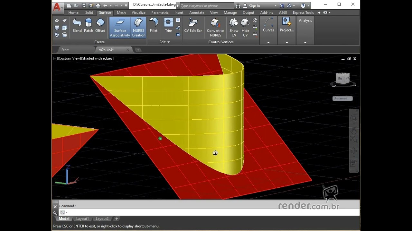This screenshot has width=412, height=231.
Task: Click the ShowMotion navigation bar icon
Action: (354, 163)
